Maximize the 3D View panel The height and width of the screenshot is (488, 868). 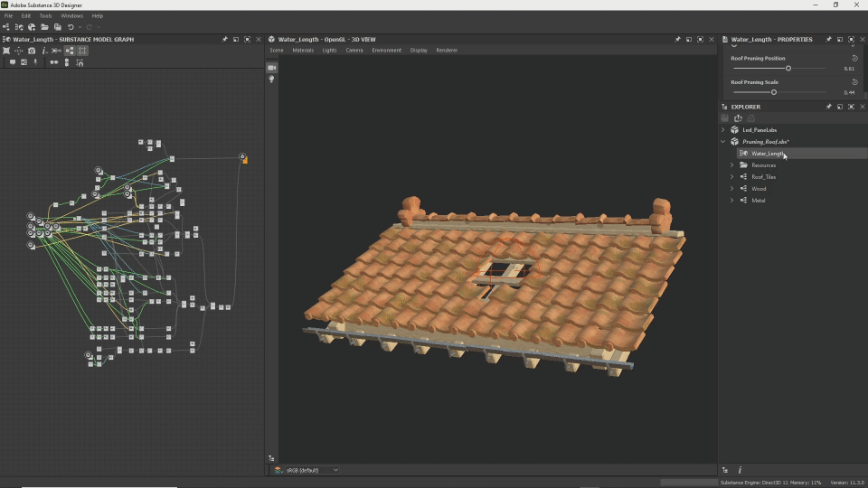coord(700,39)
